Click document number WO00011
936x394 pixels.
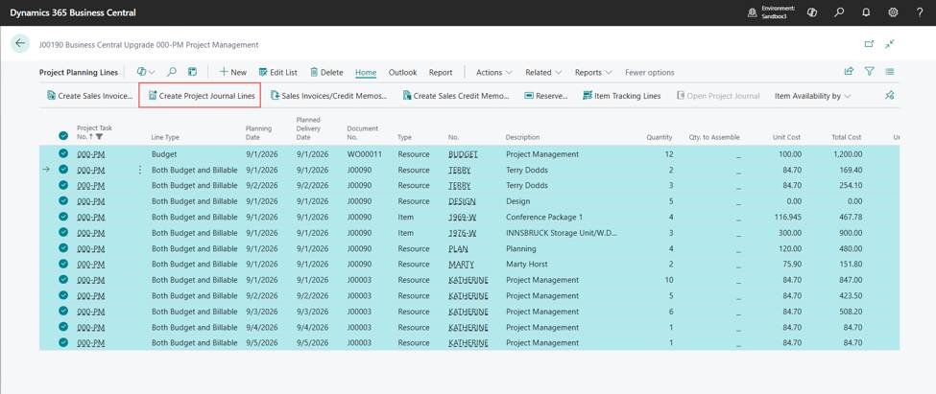[364, 153]
